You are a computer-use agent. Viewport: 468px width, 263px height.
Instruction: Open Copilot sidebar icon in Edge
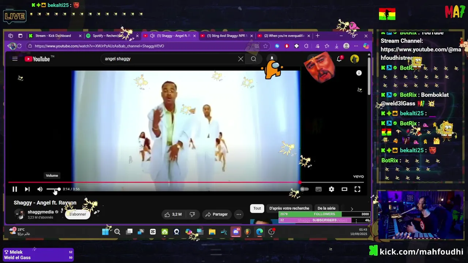(x=366, y=46)
